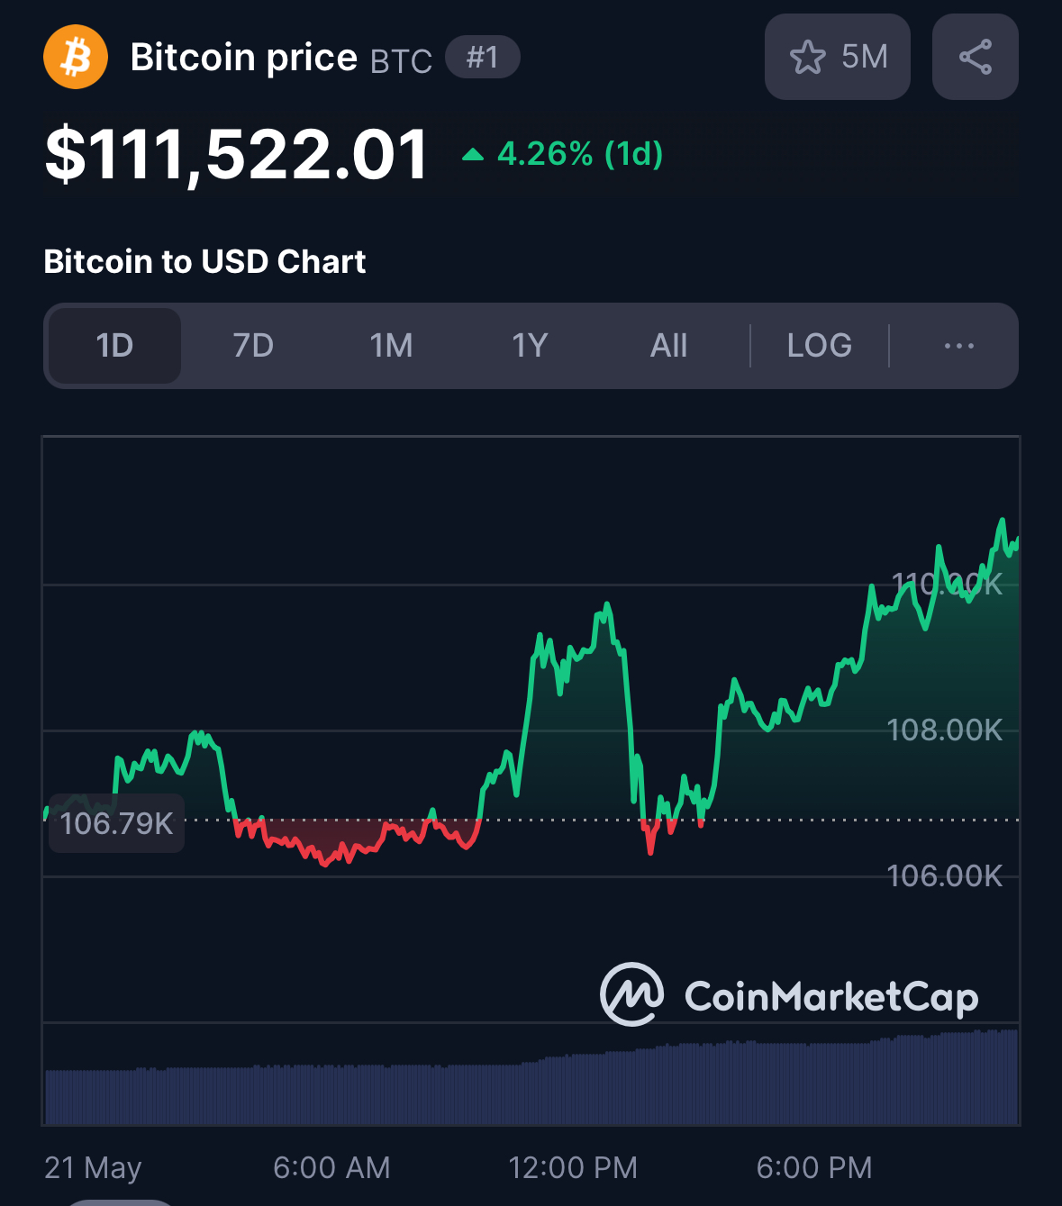Tap the $111,522.01 price value
The width and height of the screenshot is (1062, 1206).
pos(236,155)
